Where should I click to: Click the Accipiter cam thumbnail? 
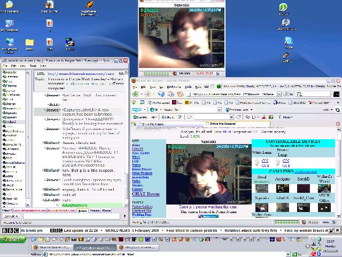[x=284, y=188]
